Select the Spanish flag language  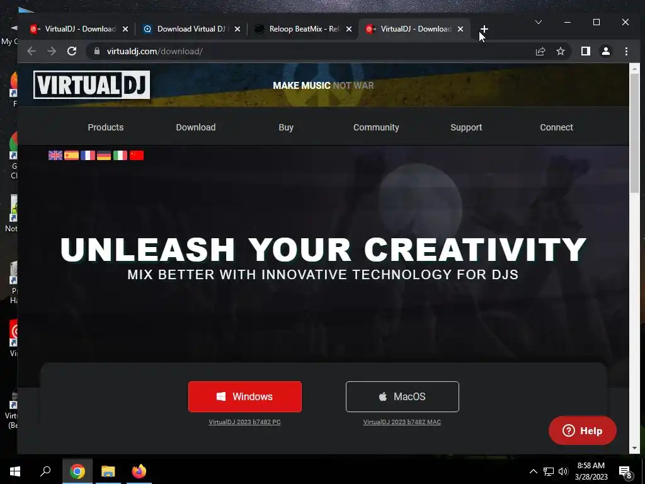pos(72,155)
